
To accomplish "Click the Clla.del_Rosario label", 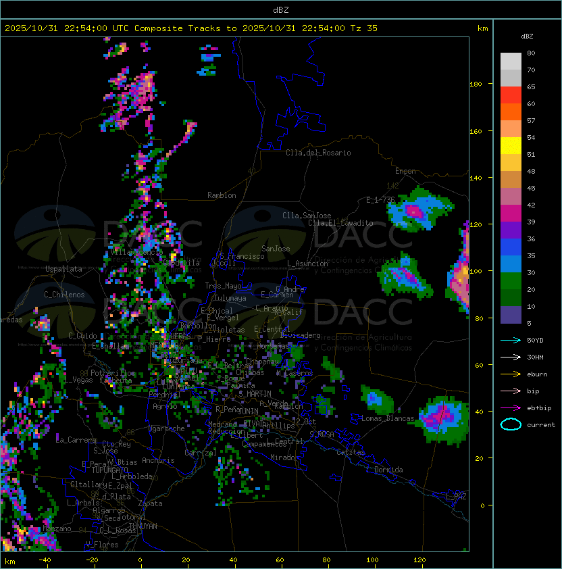I will tap(318, 153).
